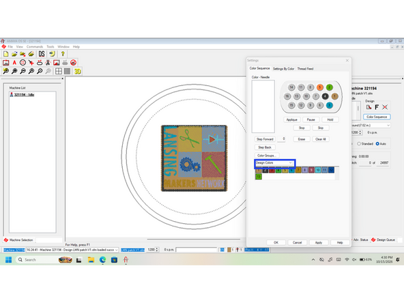The image size is (404, 303).
Task: Open Microsoft Edge from the taskbar
Action: click(x=102, y=260)
